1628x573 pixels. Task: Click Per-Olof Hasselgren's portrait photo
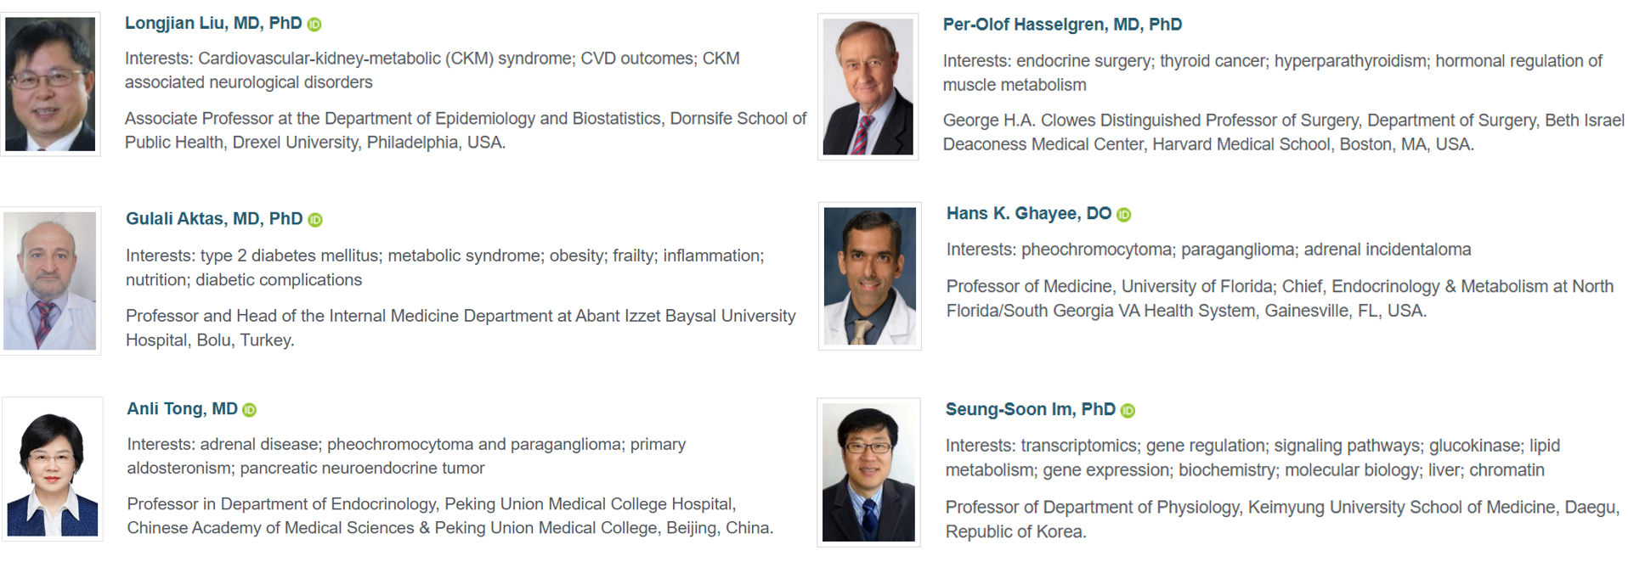tap(868, 87)
